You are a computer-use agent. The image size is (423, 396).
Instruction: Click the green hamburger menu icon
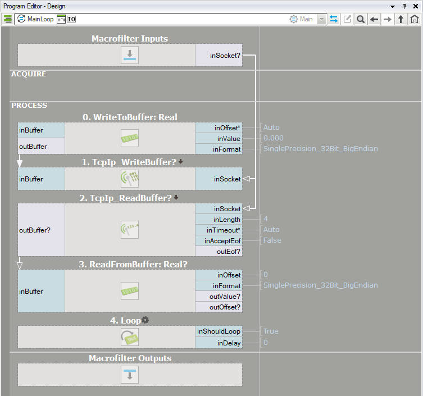8,19
